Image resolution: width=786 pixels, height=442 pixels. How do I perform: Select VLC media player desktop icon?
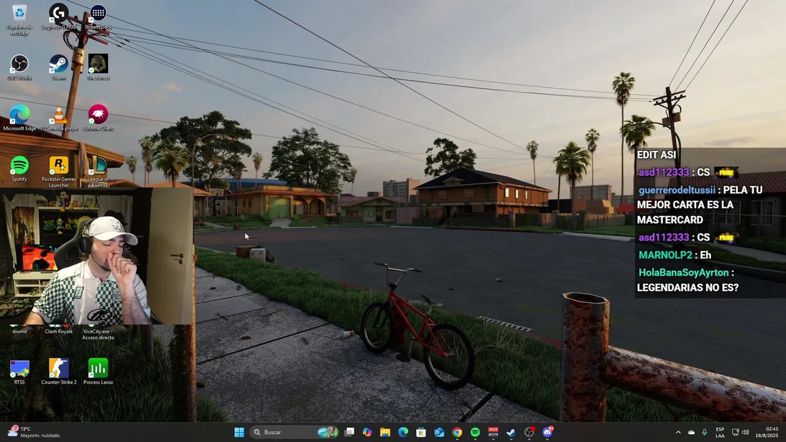click(x=59, y=118)
